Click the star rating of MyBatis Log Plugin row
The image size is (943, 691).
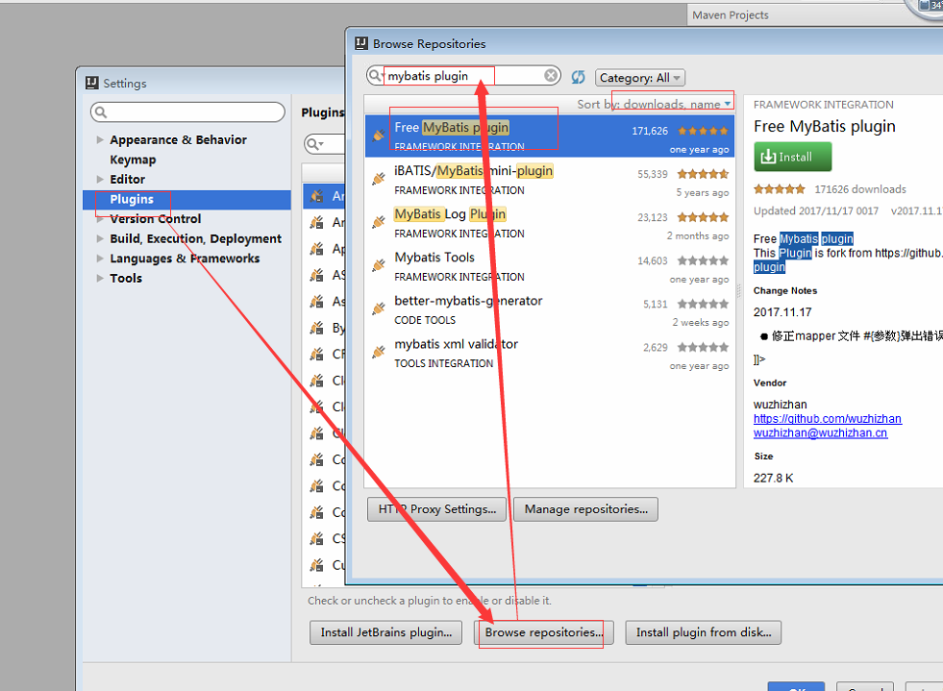703,217
